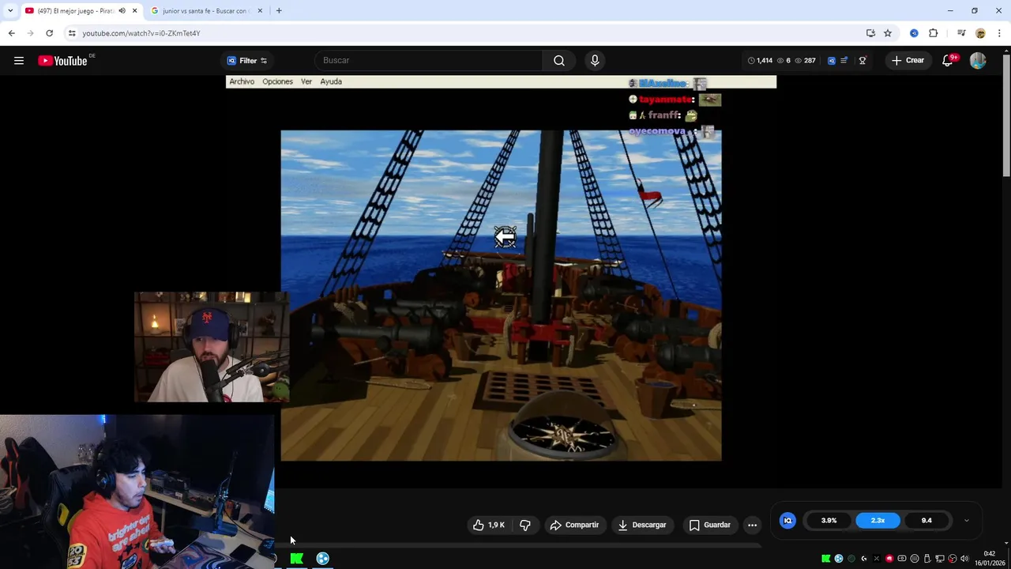
Task: Open YouTube notifications bell
Action: coord(948,61)
